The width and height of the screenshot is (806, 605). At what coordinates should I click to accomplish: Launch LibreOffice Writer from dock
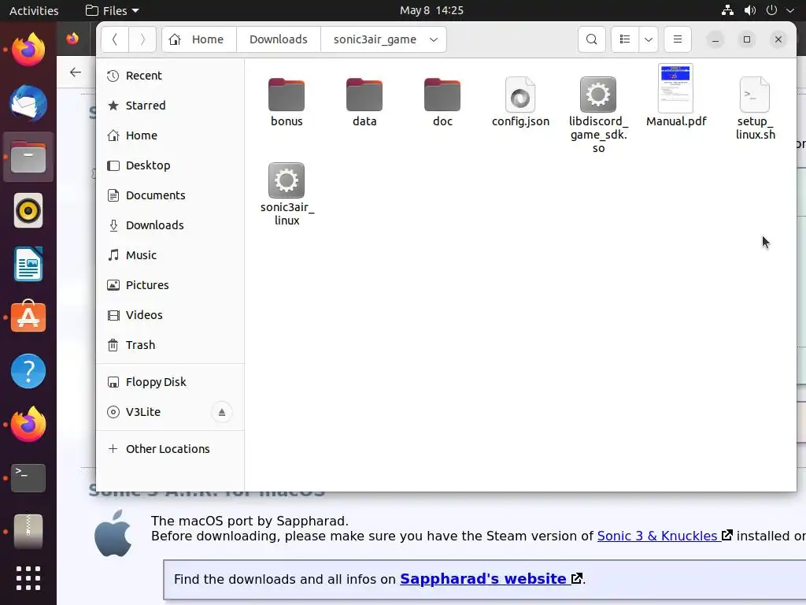click(28, 264)
